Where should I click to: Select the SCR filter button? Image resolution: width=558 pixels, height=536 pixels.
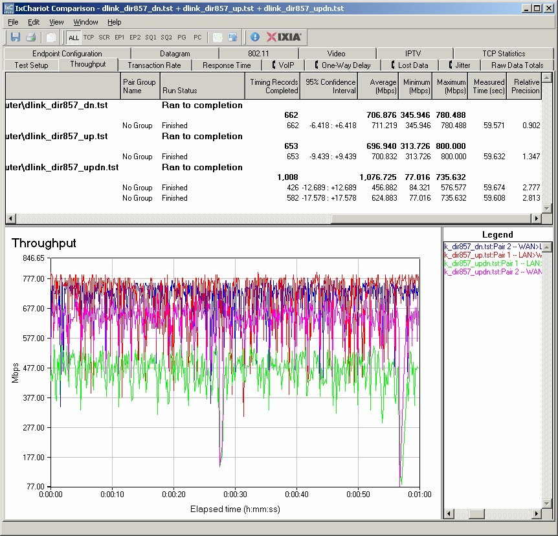coord(104,37)
